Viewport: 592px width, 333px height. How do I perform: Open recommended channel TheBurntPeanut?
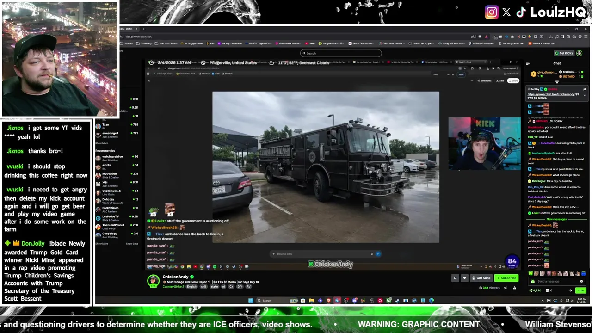click(x=117, y=226)
